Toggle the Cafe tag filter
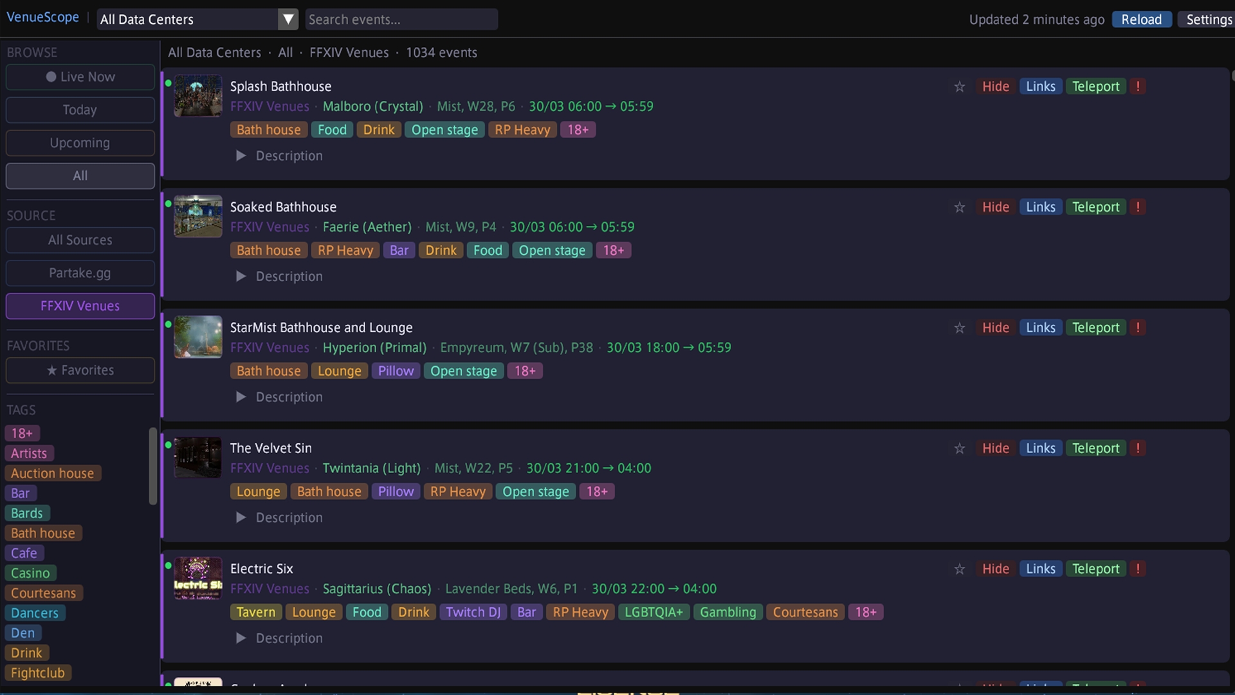The width and height of the screenshot is (1235, 695). pyautogui.click(x=24, y=553)
